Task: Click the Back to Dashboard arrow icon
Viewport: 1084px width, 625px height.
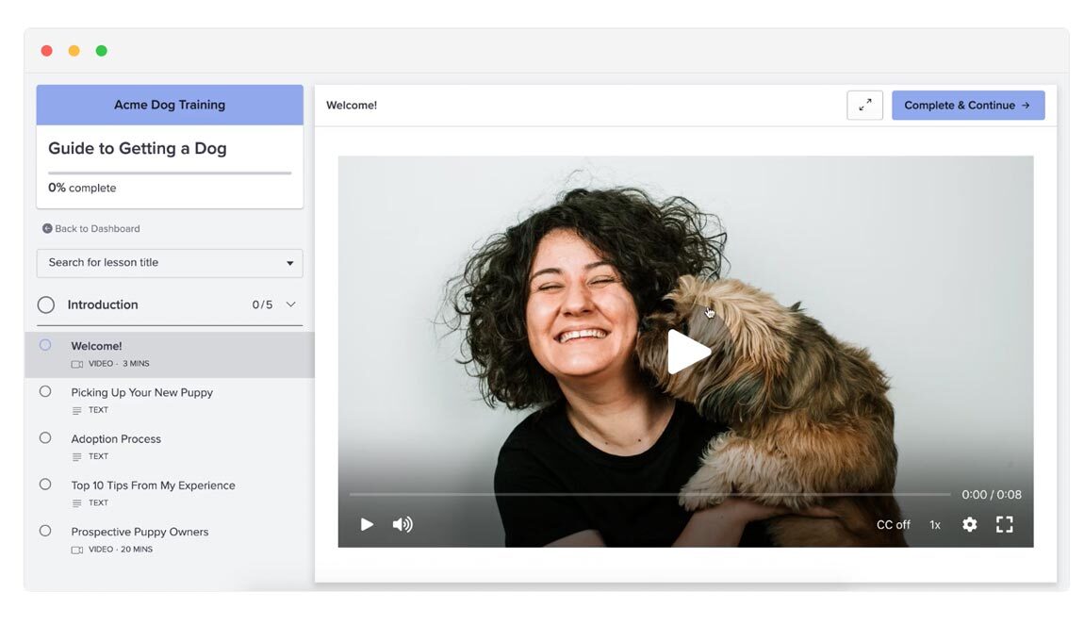Action: (47, 229)
